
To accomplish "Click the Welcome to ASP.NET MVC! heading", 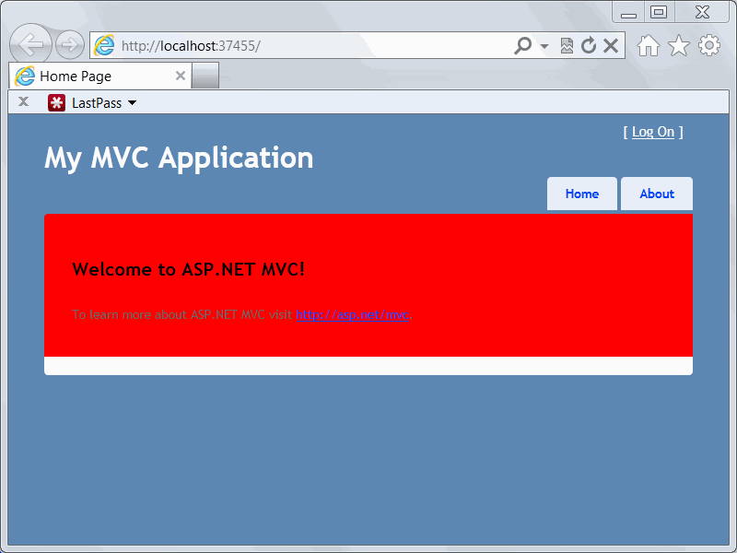I will click(189, 269).
